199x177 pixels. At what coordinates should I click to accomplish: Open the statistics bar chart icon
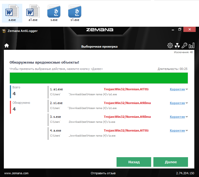point(192,45)
